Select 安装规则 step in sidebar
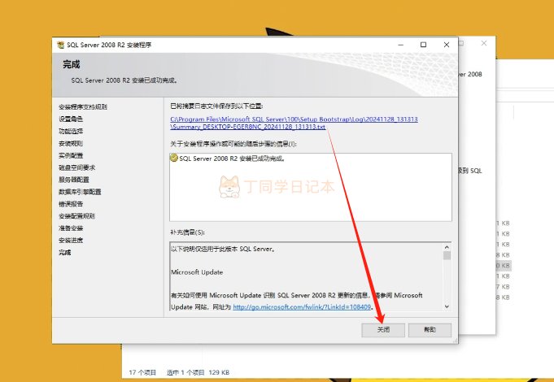This screenshot has height=382, width=554. pos(71,143)
